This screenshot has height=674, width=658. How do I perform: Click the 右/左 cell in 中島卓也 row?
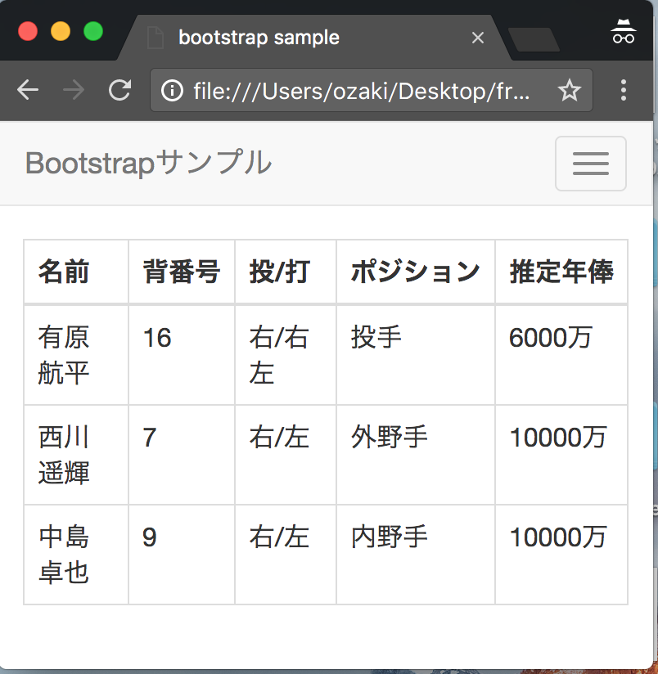pyautogui.click(x=286, y=555)
